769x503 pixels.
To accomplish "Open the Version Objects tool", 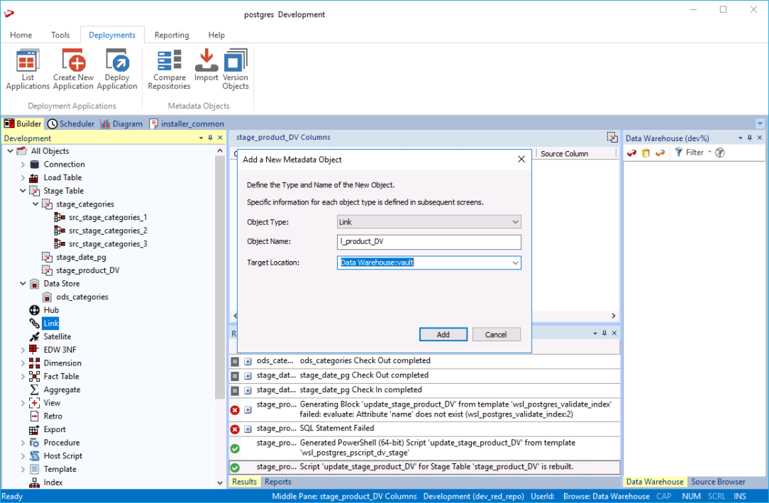I will click(x=236, y=69).
